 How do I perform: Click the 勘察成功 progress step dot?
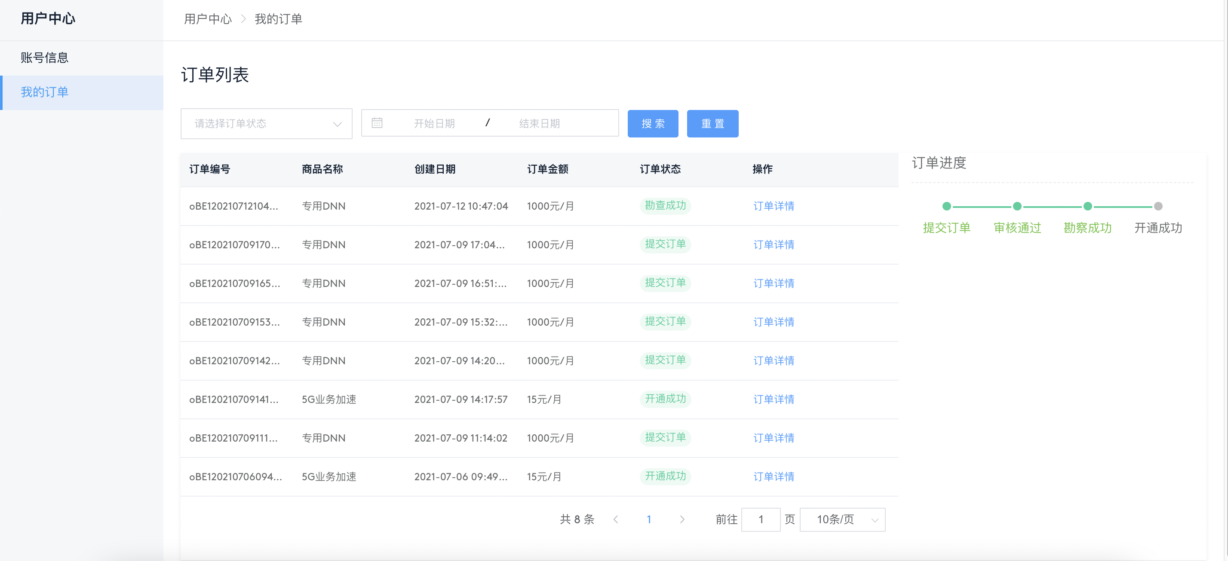(x=1087, y=206)
